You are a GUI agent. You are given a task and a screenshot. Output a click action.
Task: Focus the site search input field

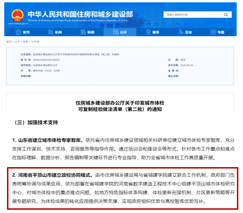coord(193,15)
